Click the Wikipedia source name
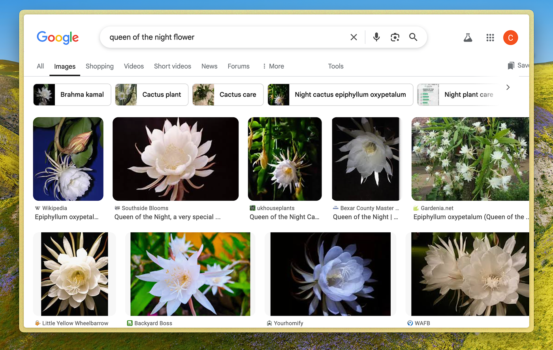The width and height of the screenshot is (553, 350). click(55, 208)
